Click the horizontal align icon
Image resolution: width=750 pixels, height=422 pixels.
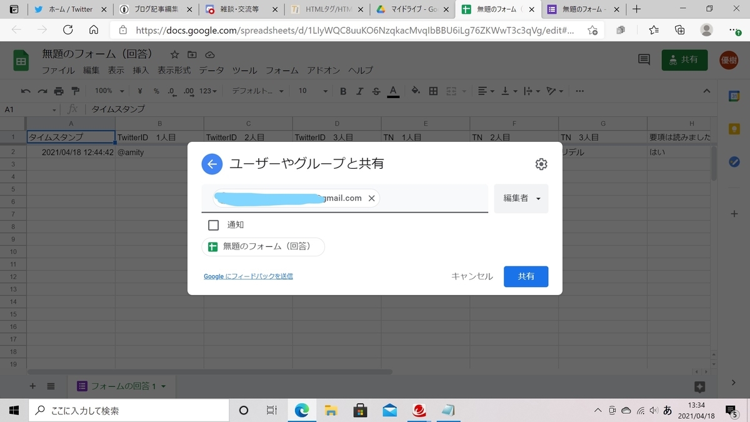click(481, 91)
